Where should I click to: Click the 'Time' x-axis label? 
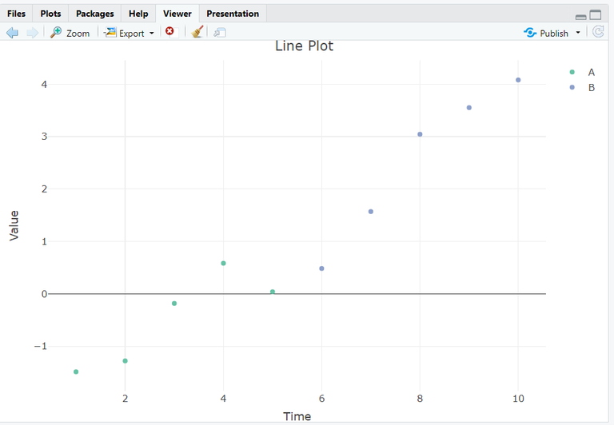tap(297, 416)
